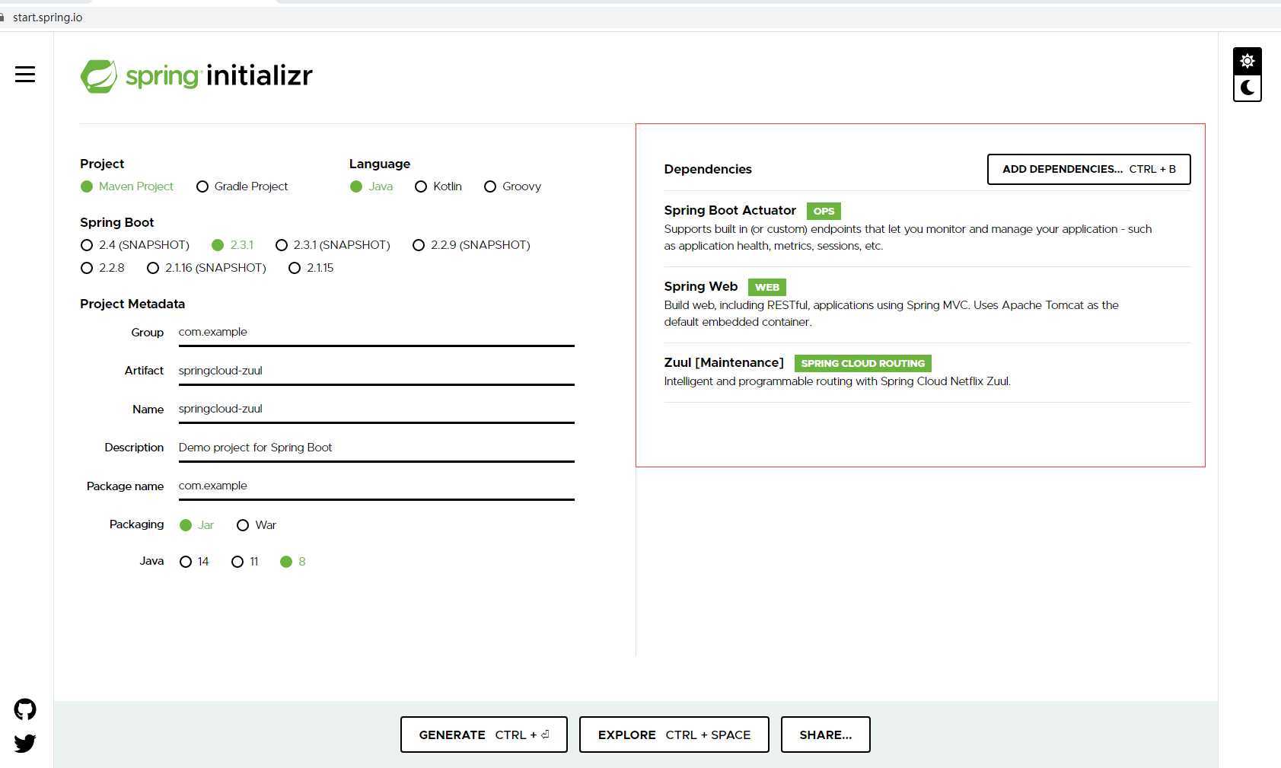Click the Spring leaf logo
This screenshot has height=768, width=1281.
click(99, 76)
